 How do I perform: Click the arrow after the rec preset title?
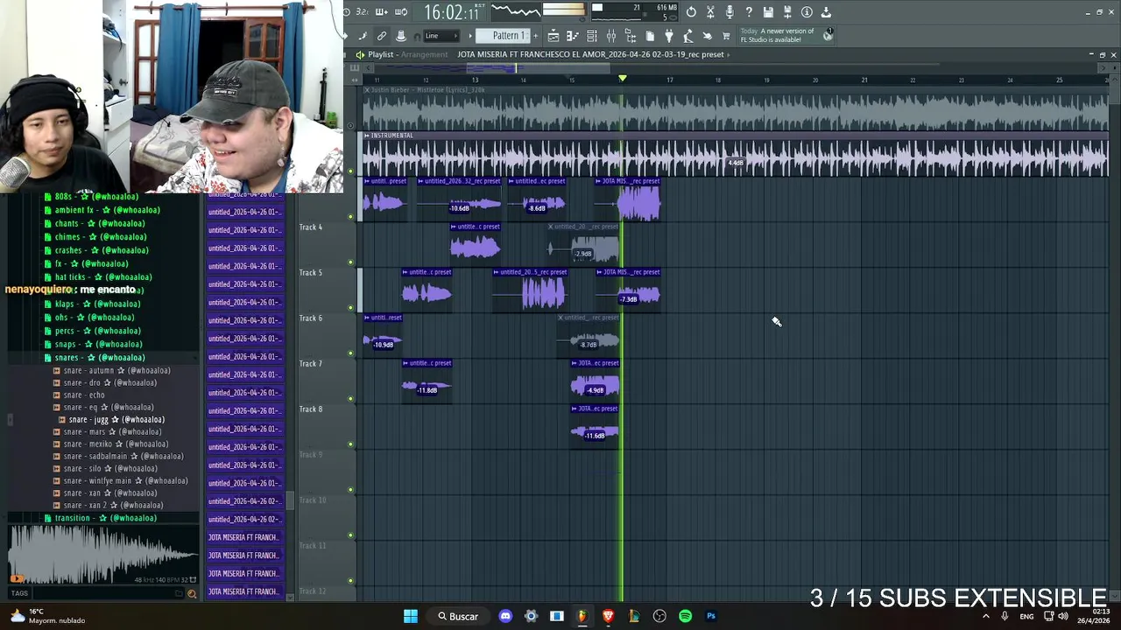729,54
